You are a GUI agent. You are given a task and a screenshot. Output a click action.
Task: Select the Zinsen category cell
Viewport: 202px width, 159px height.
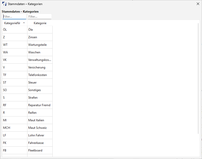tap(40, 37)
